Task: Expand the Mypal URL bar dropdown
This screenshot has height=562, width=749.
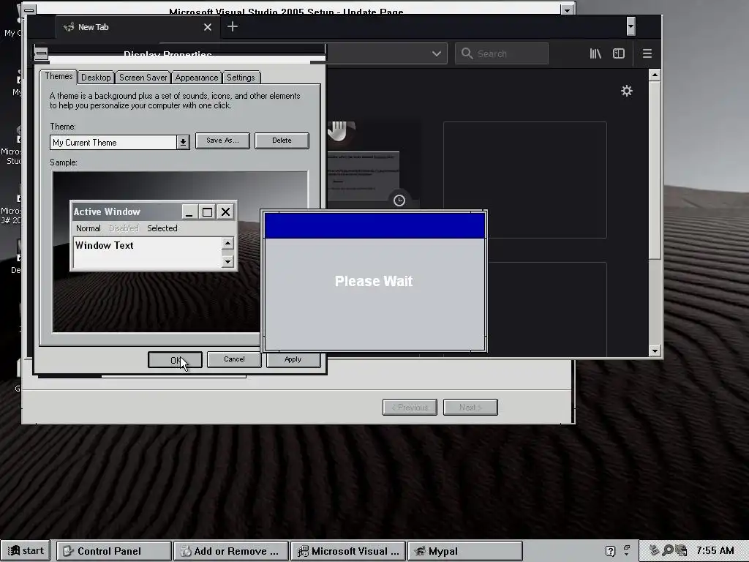Action: coord(436,53)
